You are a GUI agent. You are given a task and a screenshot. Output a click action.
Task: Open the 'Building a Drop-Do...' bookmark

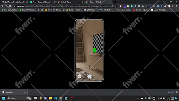[74, 10]
